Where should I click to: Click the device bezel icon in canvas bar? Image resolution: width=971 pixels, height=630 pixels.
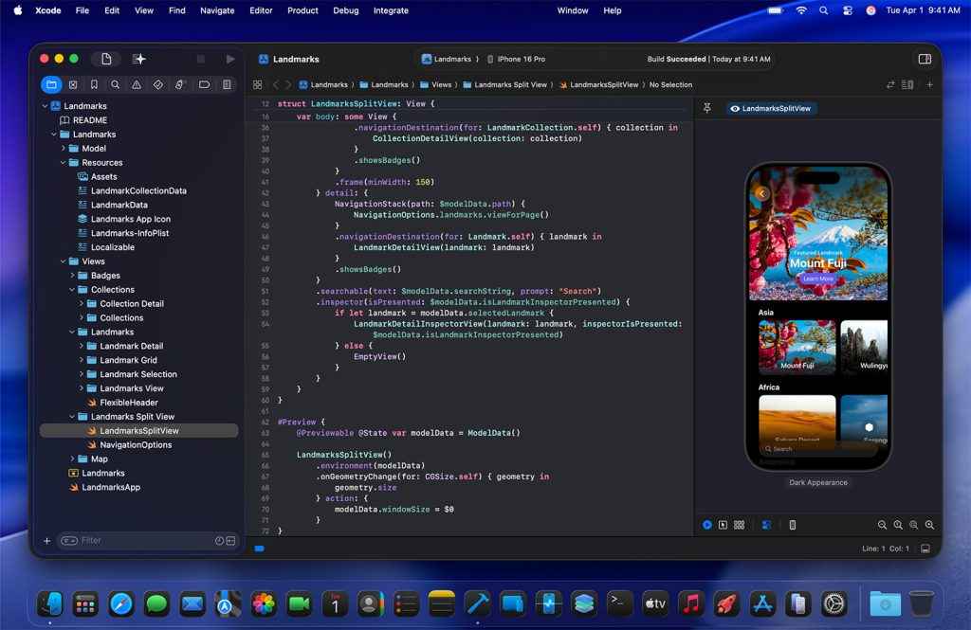(x=793, y=525)
